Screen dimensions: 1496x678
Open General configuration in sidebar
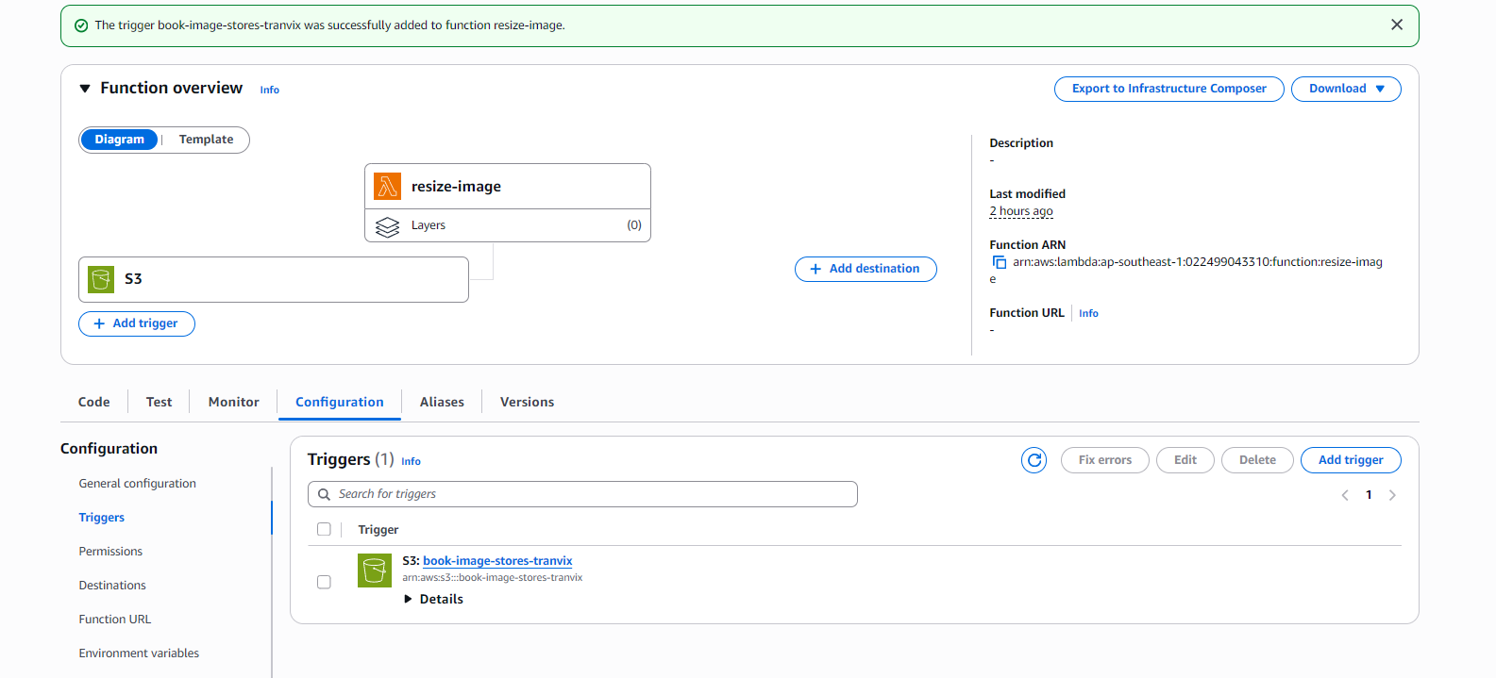point(138,484)
